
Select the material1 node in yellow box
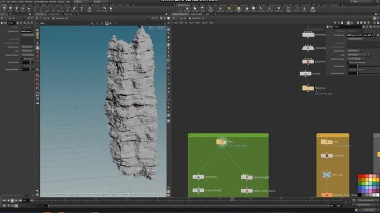coord(327,156)
